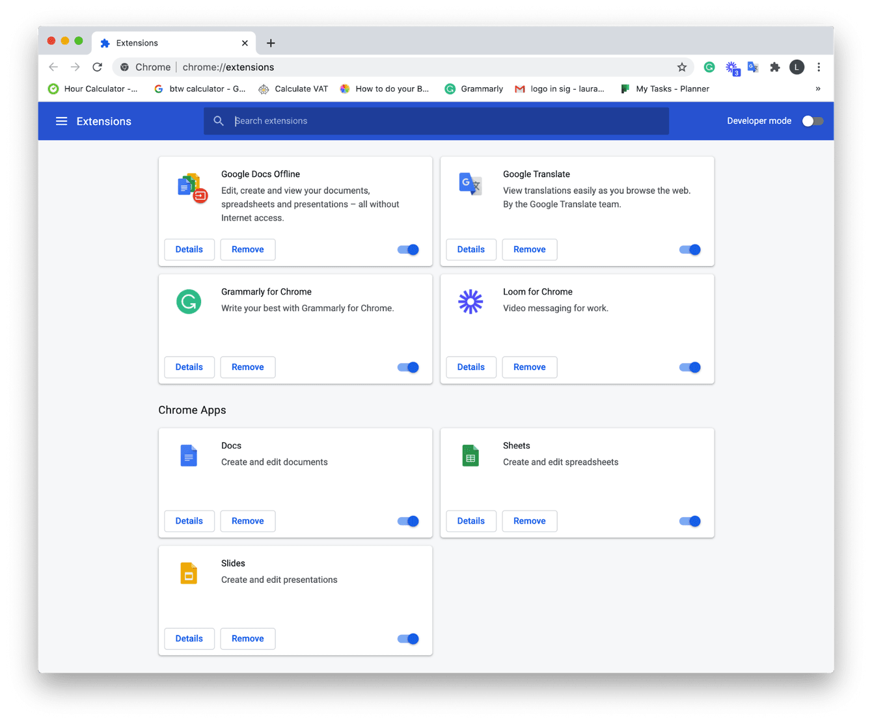
Task: Disable Grammarly for Chrome
Action: tap(408, 368)
